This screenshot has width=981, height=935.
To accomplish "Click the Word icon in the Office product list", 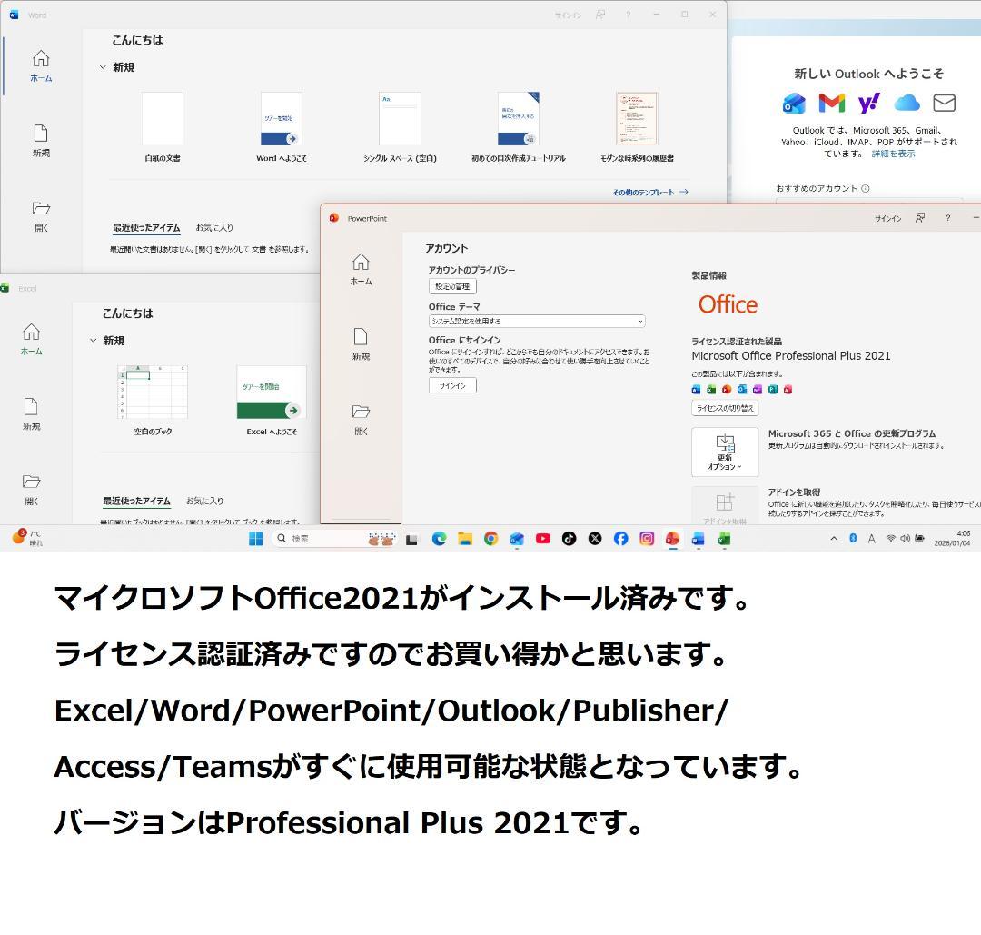I will pyautogui.click(x=696, y=389).
